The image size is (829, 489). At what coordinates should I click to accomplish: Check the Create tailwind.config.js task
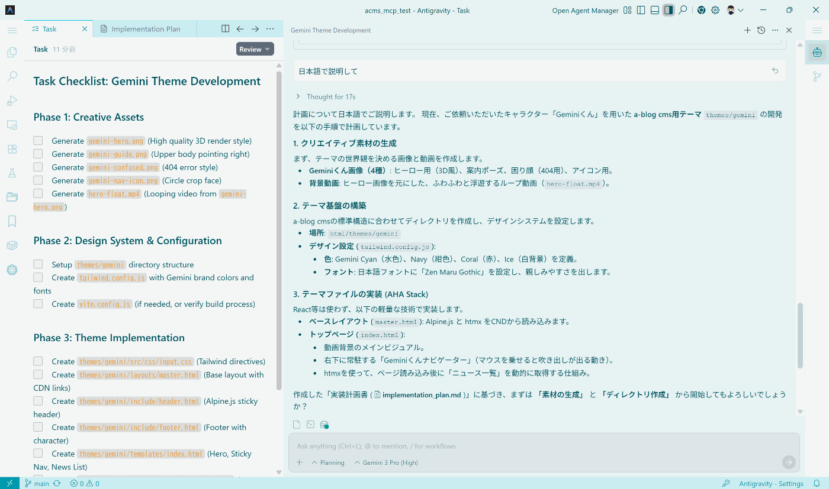(38, 277)
